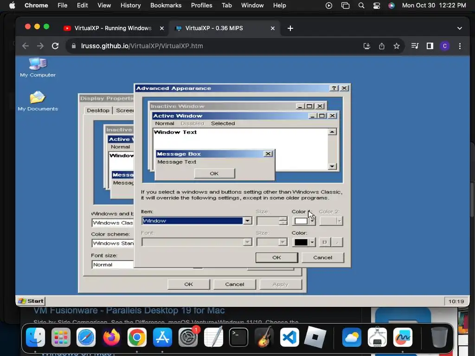Confirm Advanced Appearance with OK

pyautogui.click(x=276, y=258)
